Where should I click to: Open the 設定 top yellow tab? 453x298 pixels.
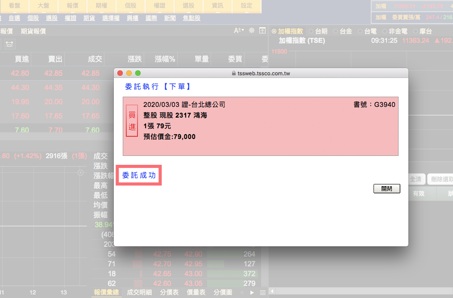[247, 6]
